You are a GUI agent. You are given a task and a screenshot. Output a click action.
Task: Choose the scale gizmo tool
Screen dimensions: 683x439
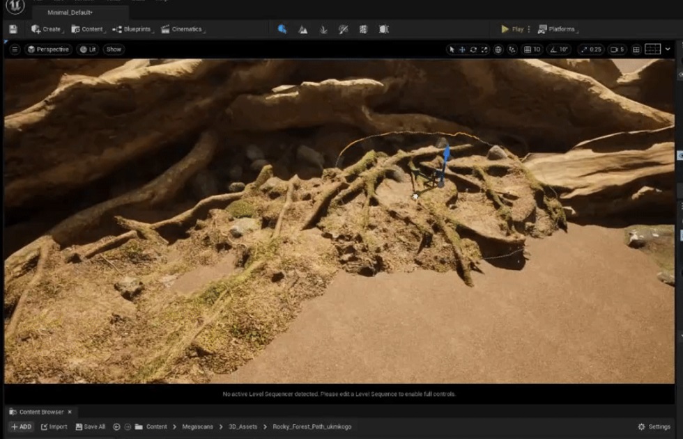(484, 49)
